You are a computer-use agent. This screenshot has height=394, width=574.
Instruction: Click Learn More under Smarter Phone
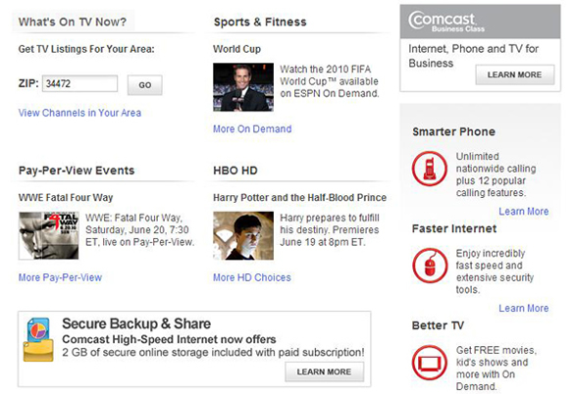524,211
